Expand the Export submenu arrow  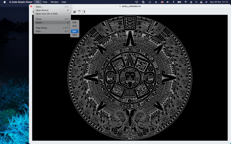point(68,22)
